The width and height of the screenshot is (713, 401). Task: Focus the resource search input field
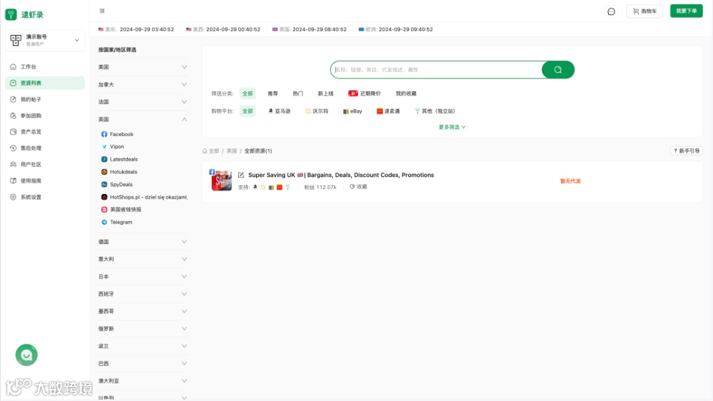pyautogui.click(x=436, y=70)
